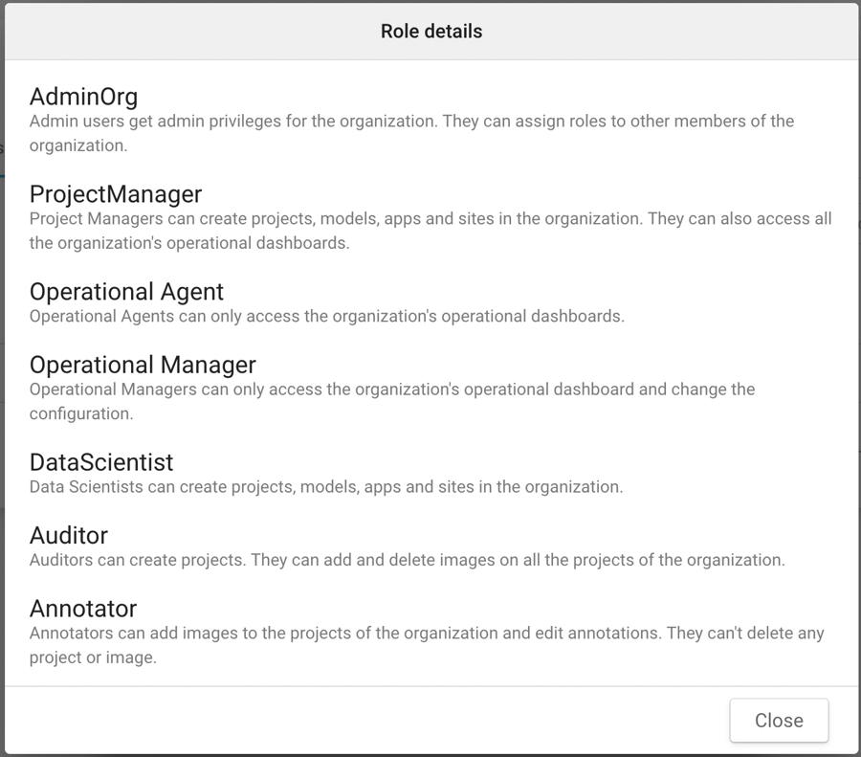The height and width of the screenshot is (757, 861).
Task: Click the Role details dialog title
Action: [x=431, y=32]
